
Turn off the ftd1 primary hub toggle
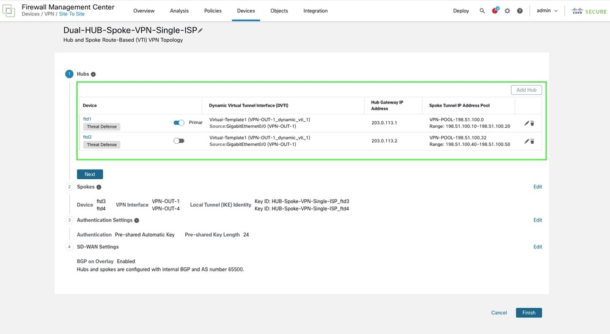[x=178, y=123]
